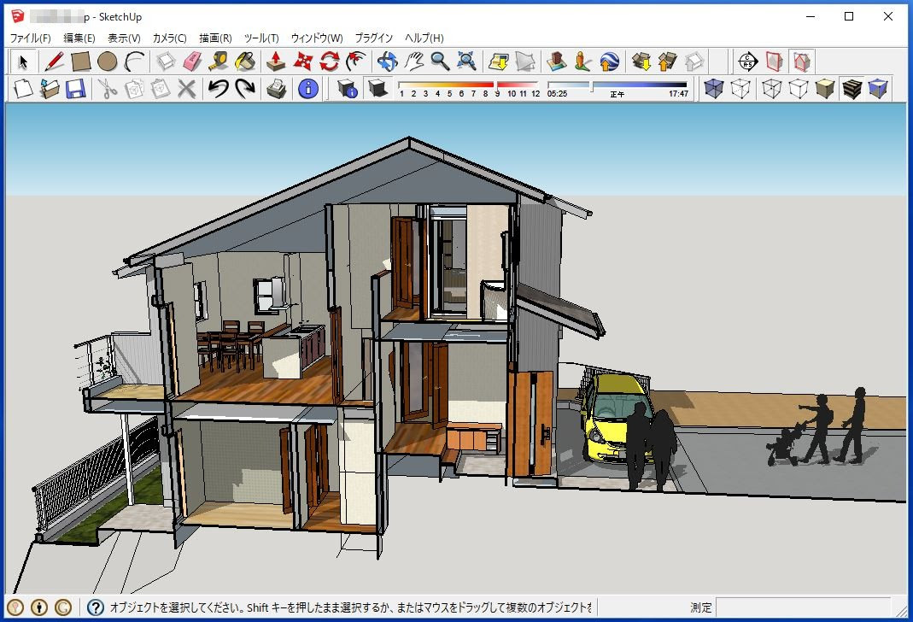Viewport: 913px width, 622px height.
Task: Click the Copy icon
Action: pos(134,89)
